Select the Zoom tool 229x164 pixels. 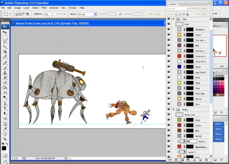pos(5,139)
